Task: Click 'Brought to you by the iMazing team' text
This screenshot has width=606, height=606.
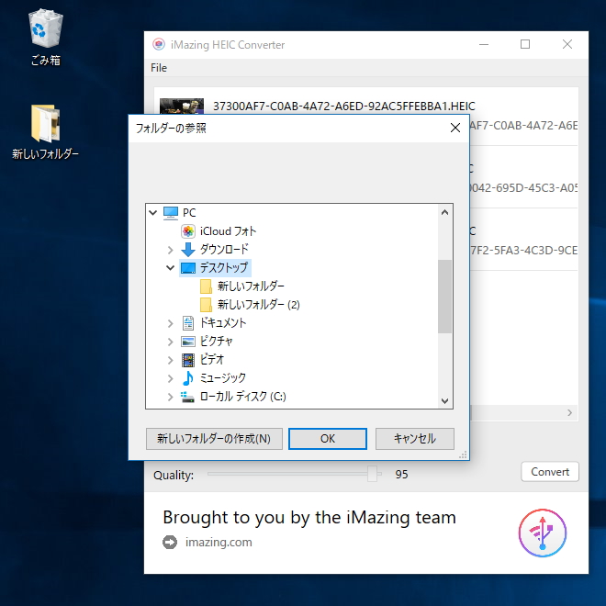Action: click(309, 518)
